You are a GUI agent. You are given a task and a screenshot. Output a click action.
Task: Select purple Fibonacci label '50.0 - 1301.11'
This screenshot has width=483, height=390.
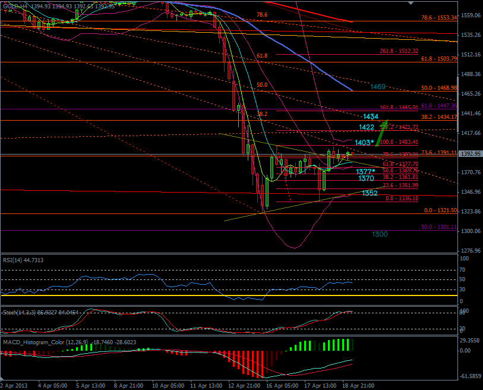point(439,227)
